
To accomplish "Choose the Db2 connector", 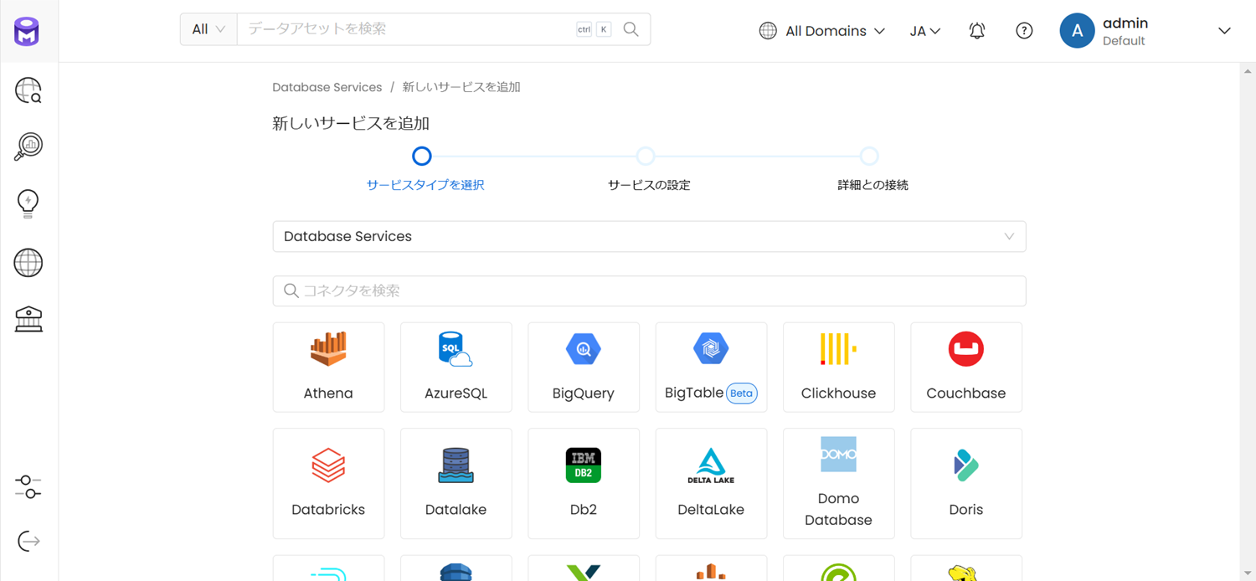I will pyautogui.click(x=584, y=484).
